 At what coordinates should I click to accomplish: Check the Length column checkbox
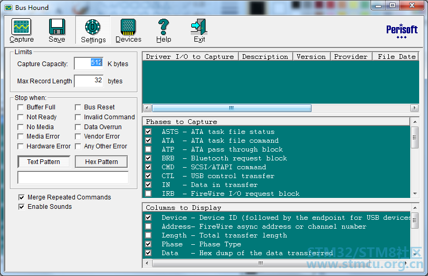[x=148, y=235]
